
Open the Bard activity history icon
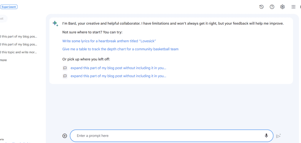pyautogui.click(x=261, y=7)
